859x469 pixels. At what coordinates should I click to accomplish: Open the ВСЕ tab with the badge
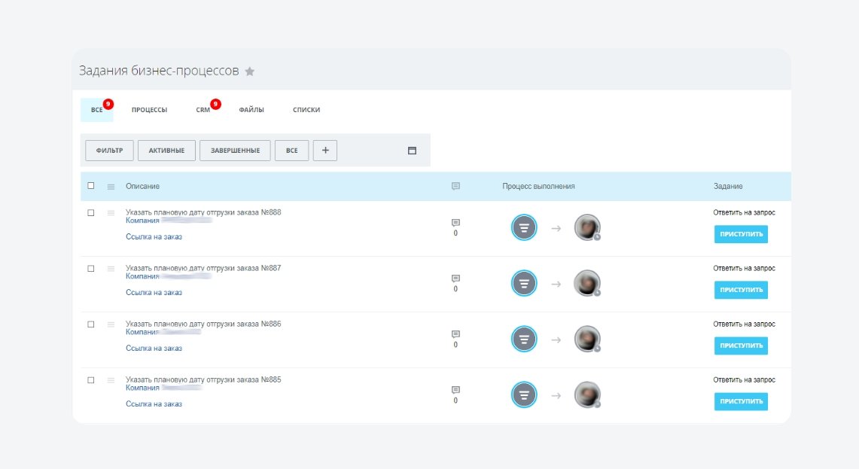pyautogui.click(x=97, y=110)
